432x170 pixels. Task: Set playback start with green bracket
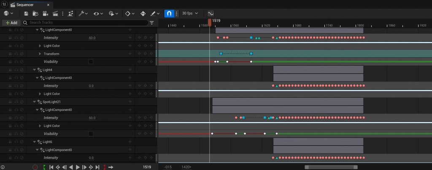click(45, 167)
